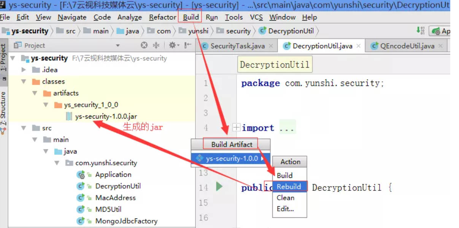Open the Project view dropdown
459x228 pixels.
pyautogui.click(x=118, y=46)
